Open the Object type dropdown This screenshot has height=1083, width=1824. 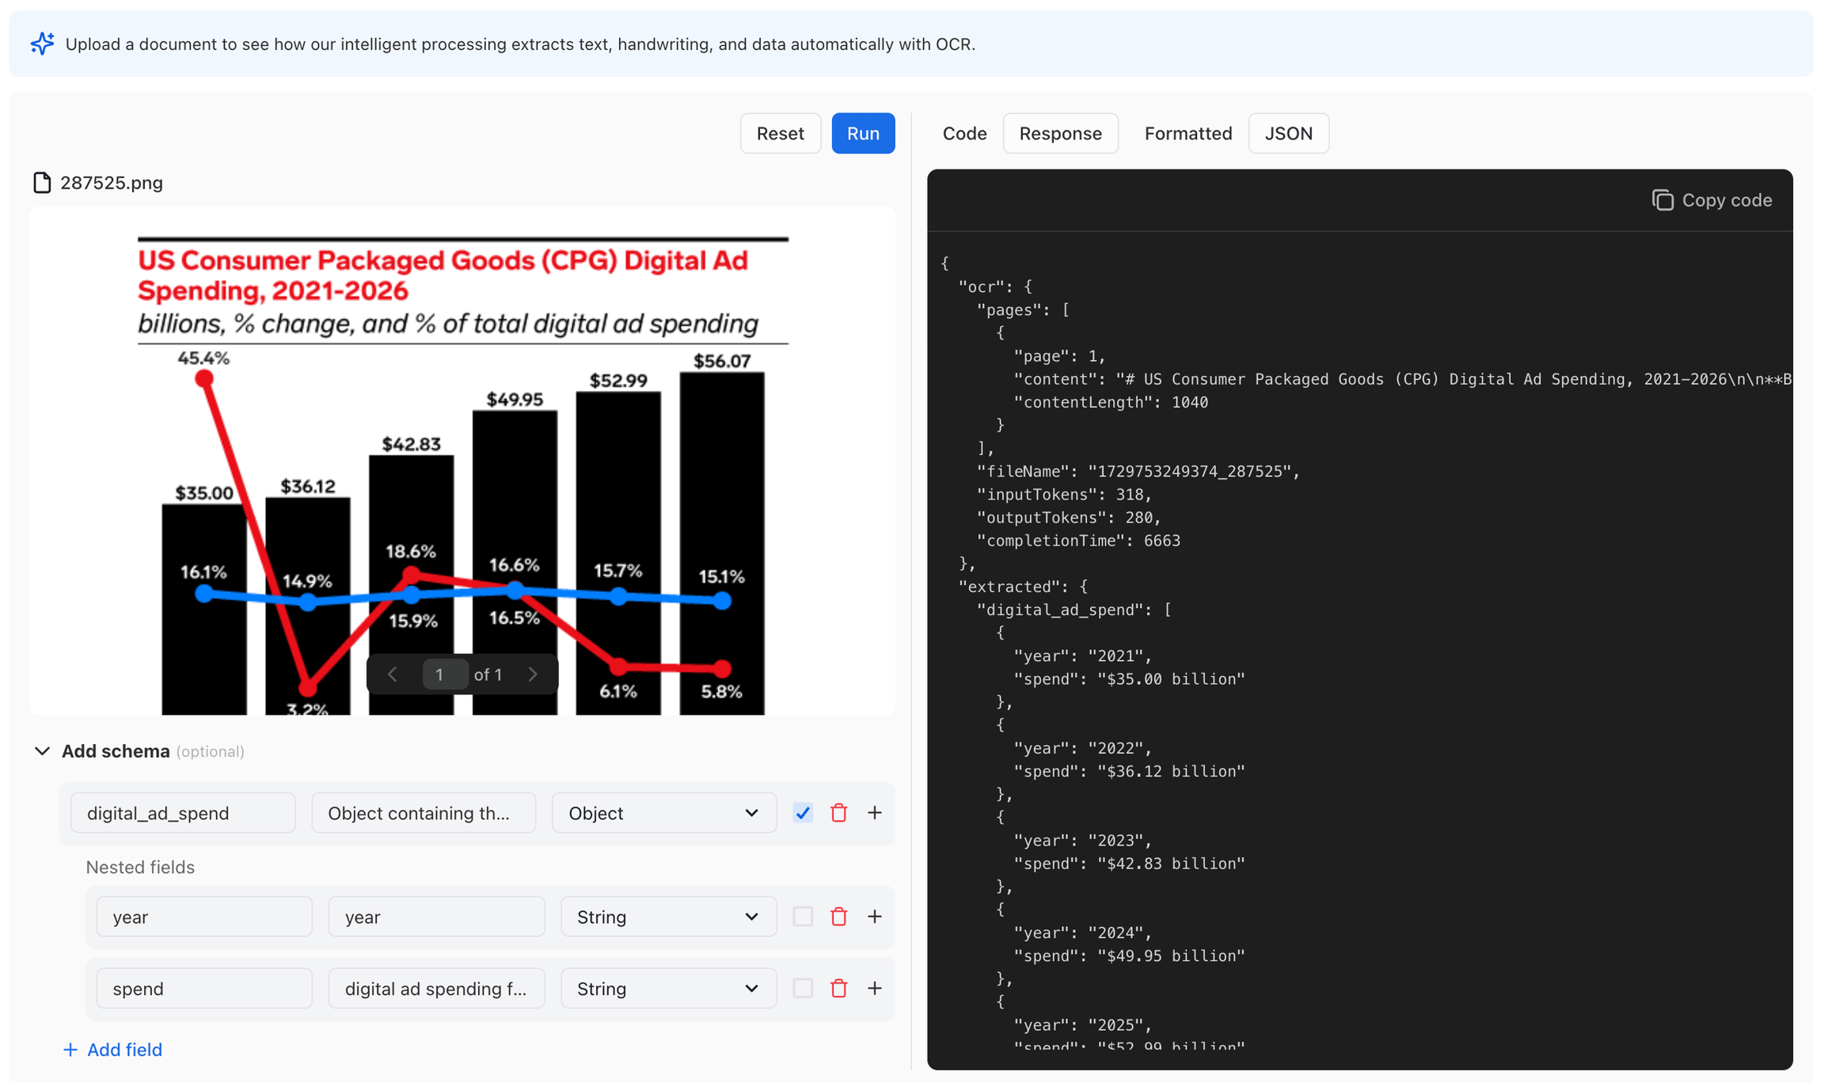pos(663,812)
